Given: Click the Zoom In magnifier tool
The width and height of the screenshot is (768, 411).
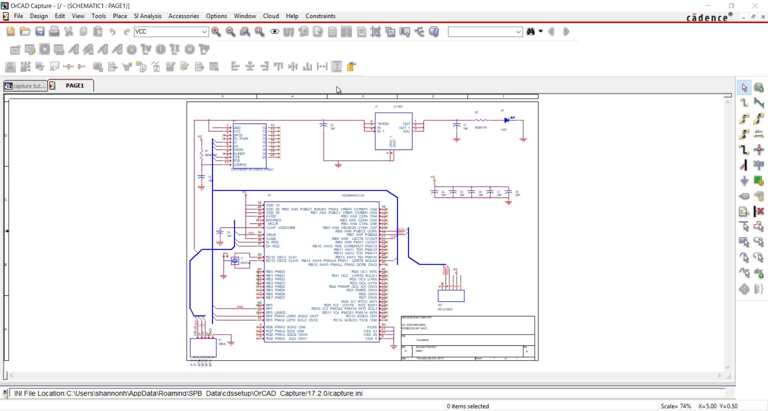Looking at the screenshot, I should pos(216,31).
